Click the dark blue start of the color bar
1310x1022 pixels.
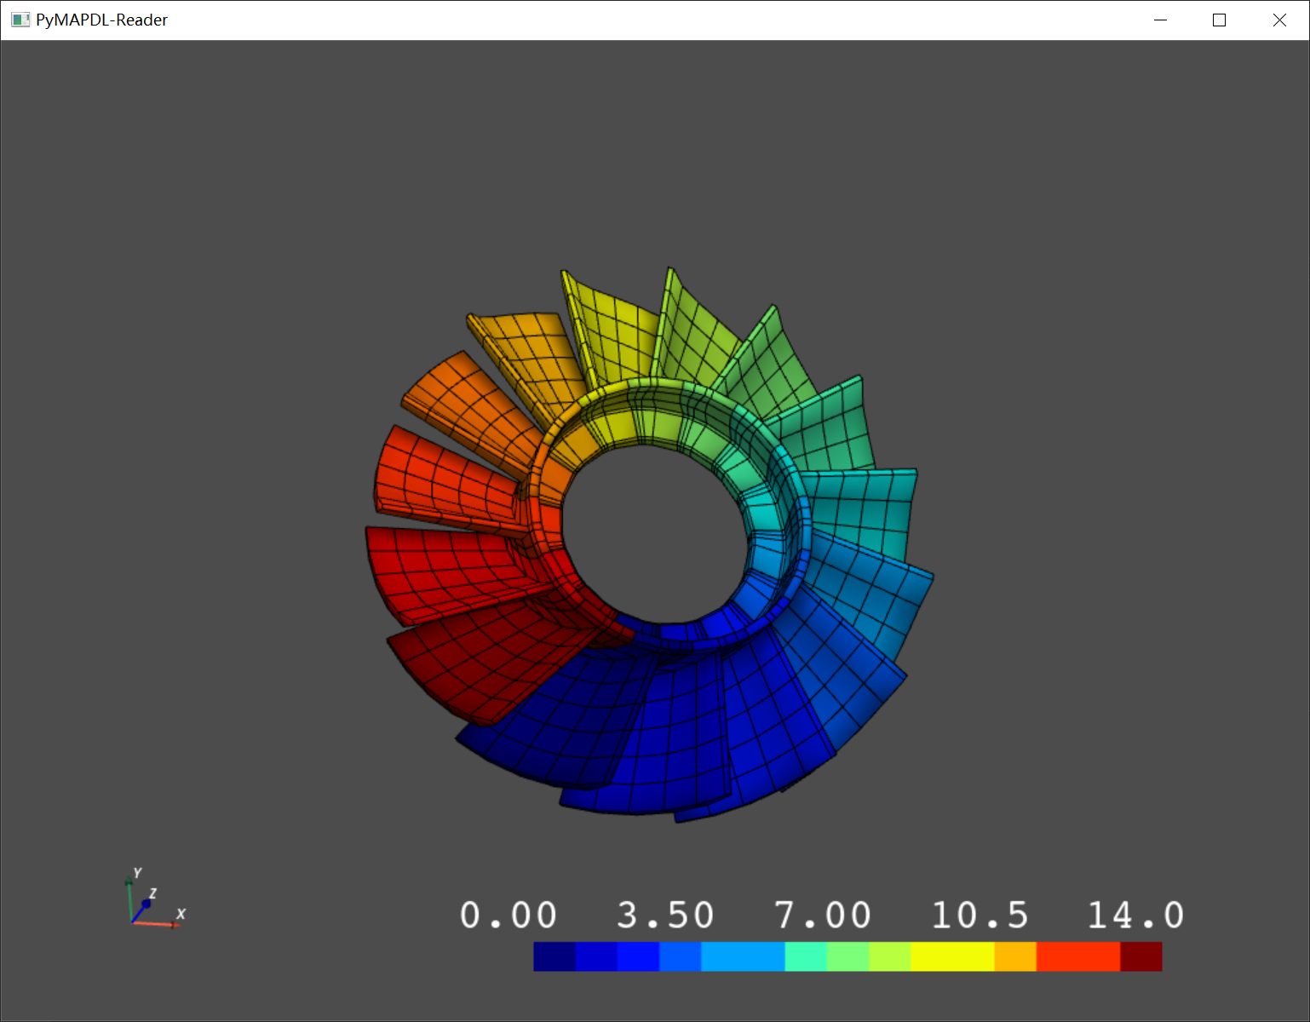pyautogui.click(x=554, y=956)
